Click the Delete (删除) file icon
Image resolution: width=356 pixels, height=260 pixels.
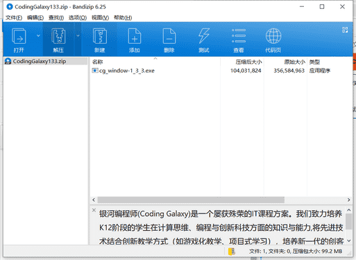click(169, 36)
